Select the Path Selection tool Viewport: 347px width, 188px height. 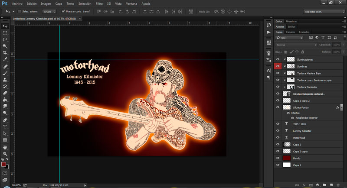(x=5, y=133)
